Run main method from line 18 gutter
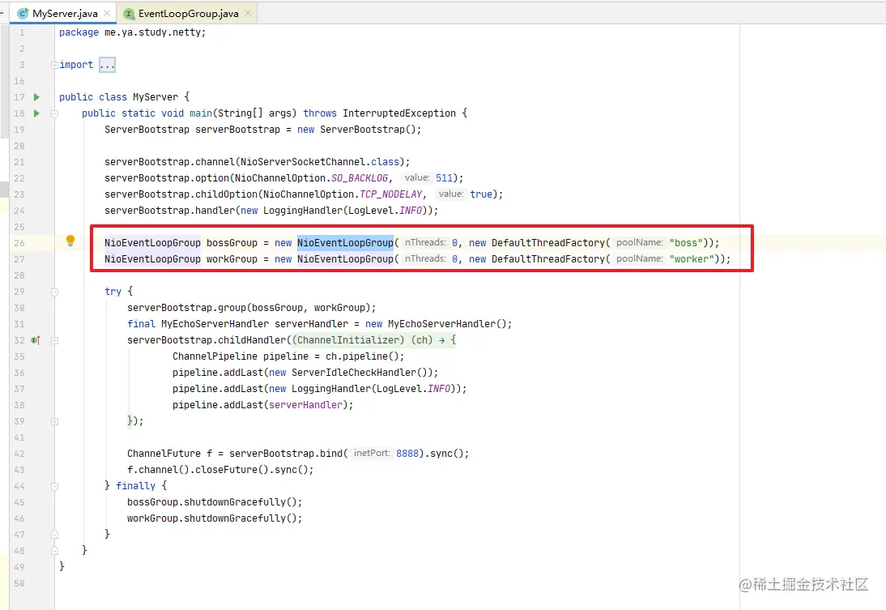This screenshot has height=610, width=886. tap(36, 113)
